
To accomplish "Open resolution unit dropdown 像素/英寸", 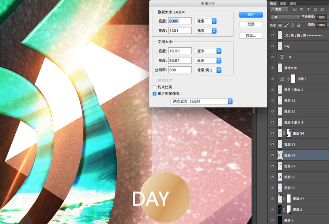I will (x=208, y=70).
